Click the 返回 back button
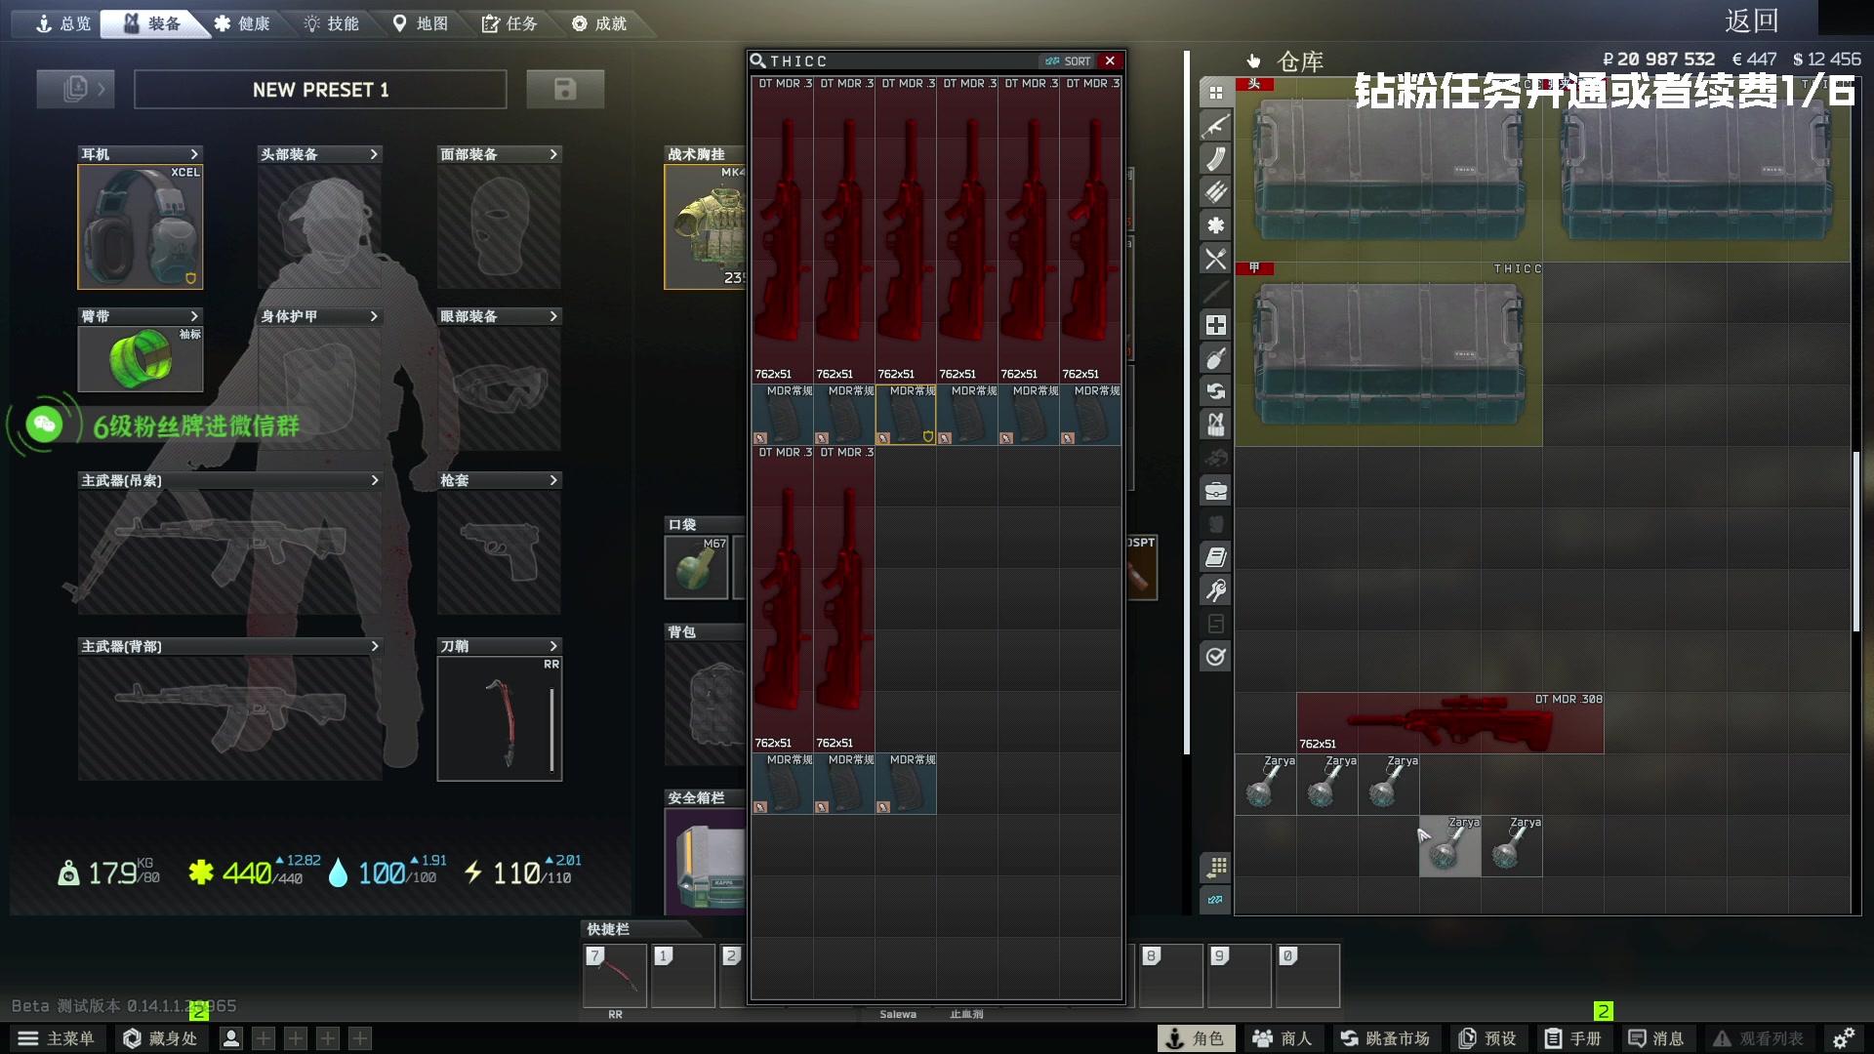1874x1054 pixels. (1751, 20)
